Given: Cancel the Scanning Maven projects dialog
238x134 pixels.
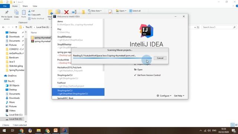Looking at the screenshot, I should [160, 58].
